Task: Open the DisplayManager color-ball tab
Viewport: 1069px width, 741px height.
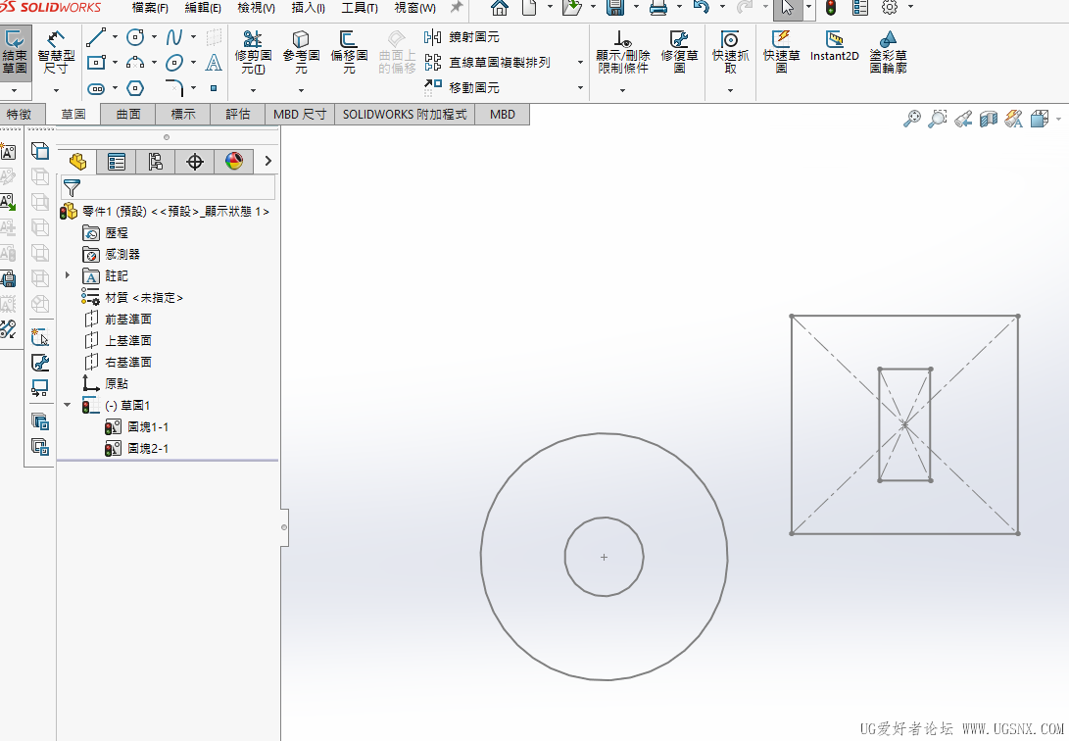Action: [x=234, y=162]
